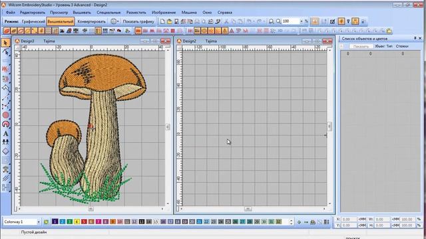426x239 pixels.
Task: Click the X coordinate field
Action: pyautogui.click(x=349, y=219)
